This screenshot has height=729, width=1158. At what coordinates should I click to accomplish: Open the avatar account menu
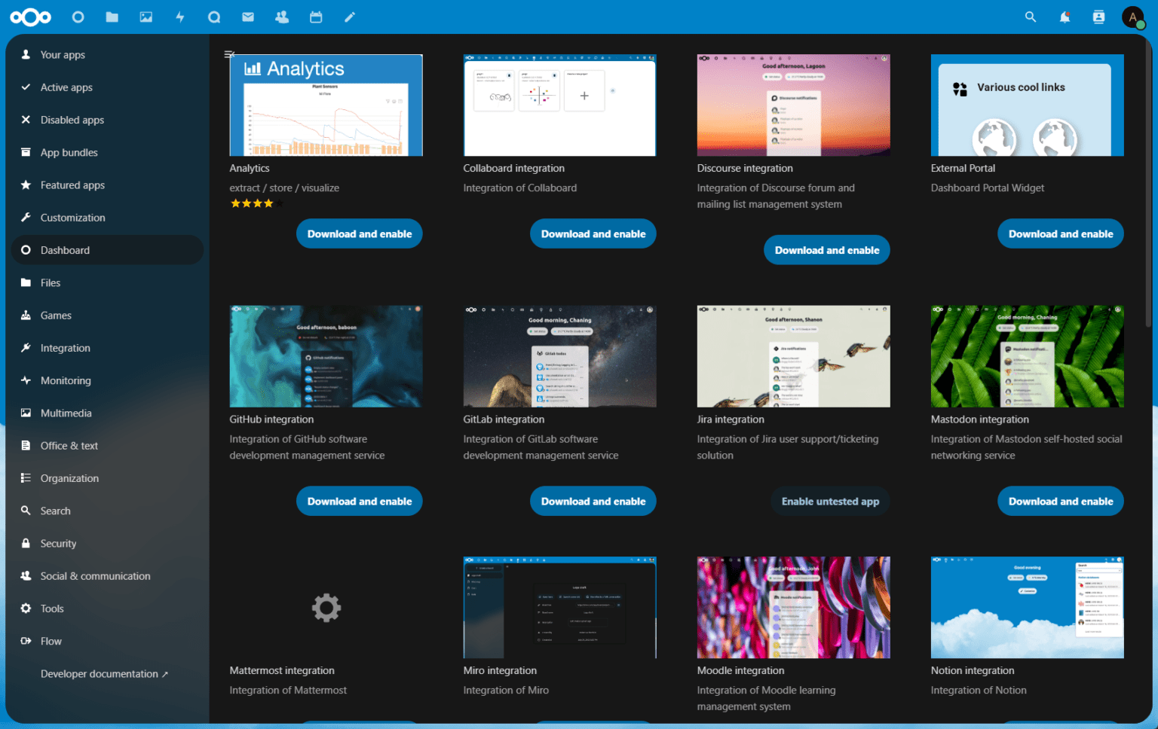(x=1133, y=17)
